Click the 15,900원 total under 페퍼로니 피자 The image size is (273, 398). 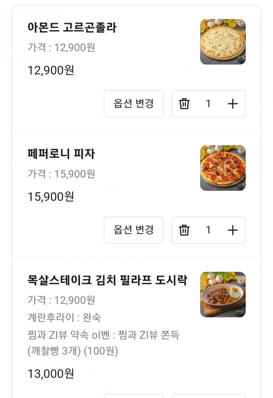(x=51, y=197)
